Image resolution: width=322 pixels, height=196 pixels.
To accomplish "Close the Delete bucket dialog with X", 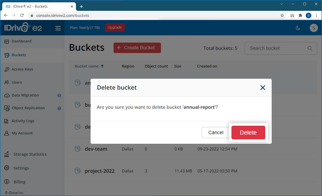I will (262, 88).
